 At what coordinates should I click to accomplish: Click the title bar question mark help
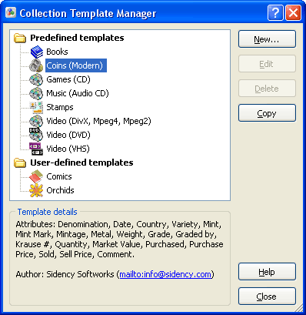pyautogui.click(x=275, y=12)
